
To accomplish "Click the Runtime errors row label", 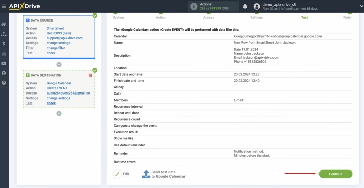I will 125,162.
